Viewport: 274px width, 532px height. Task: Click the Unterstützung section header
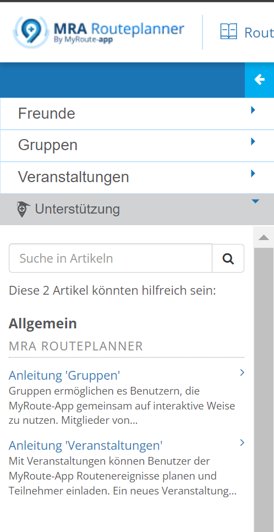(137, 209)
